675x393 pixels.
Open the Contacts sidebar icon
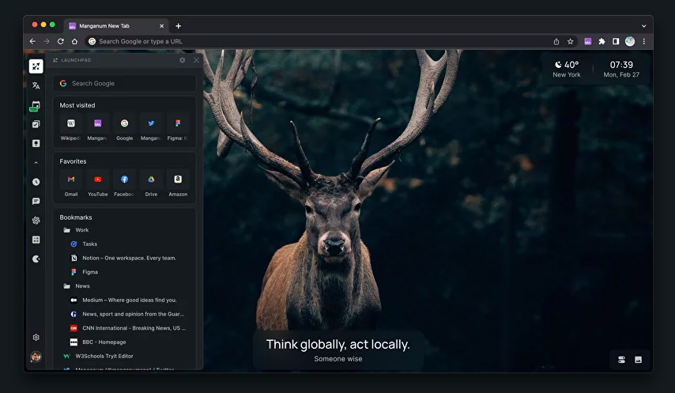[x=36, y=143]
